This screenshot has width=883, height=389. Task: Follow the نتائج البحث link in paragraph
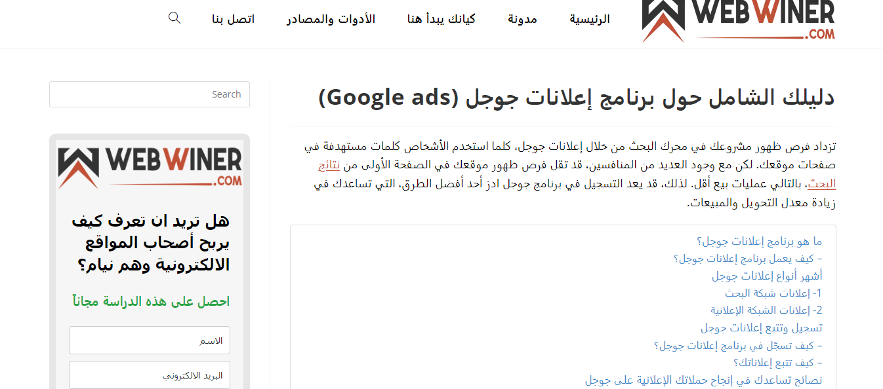click(x=822, y=183)
